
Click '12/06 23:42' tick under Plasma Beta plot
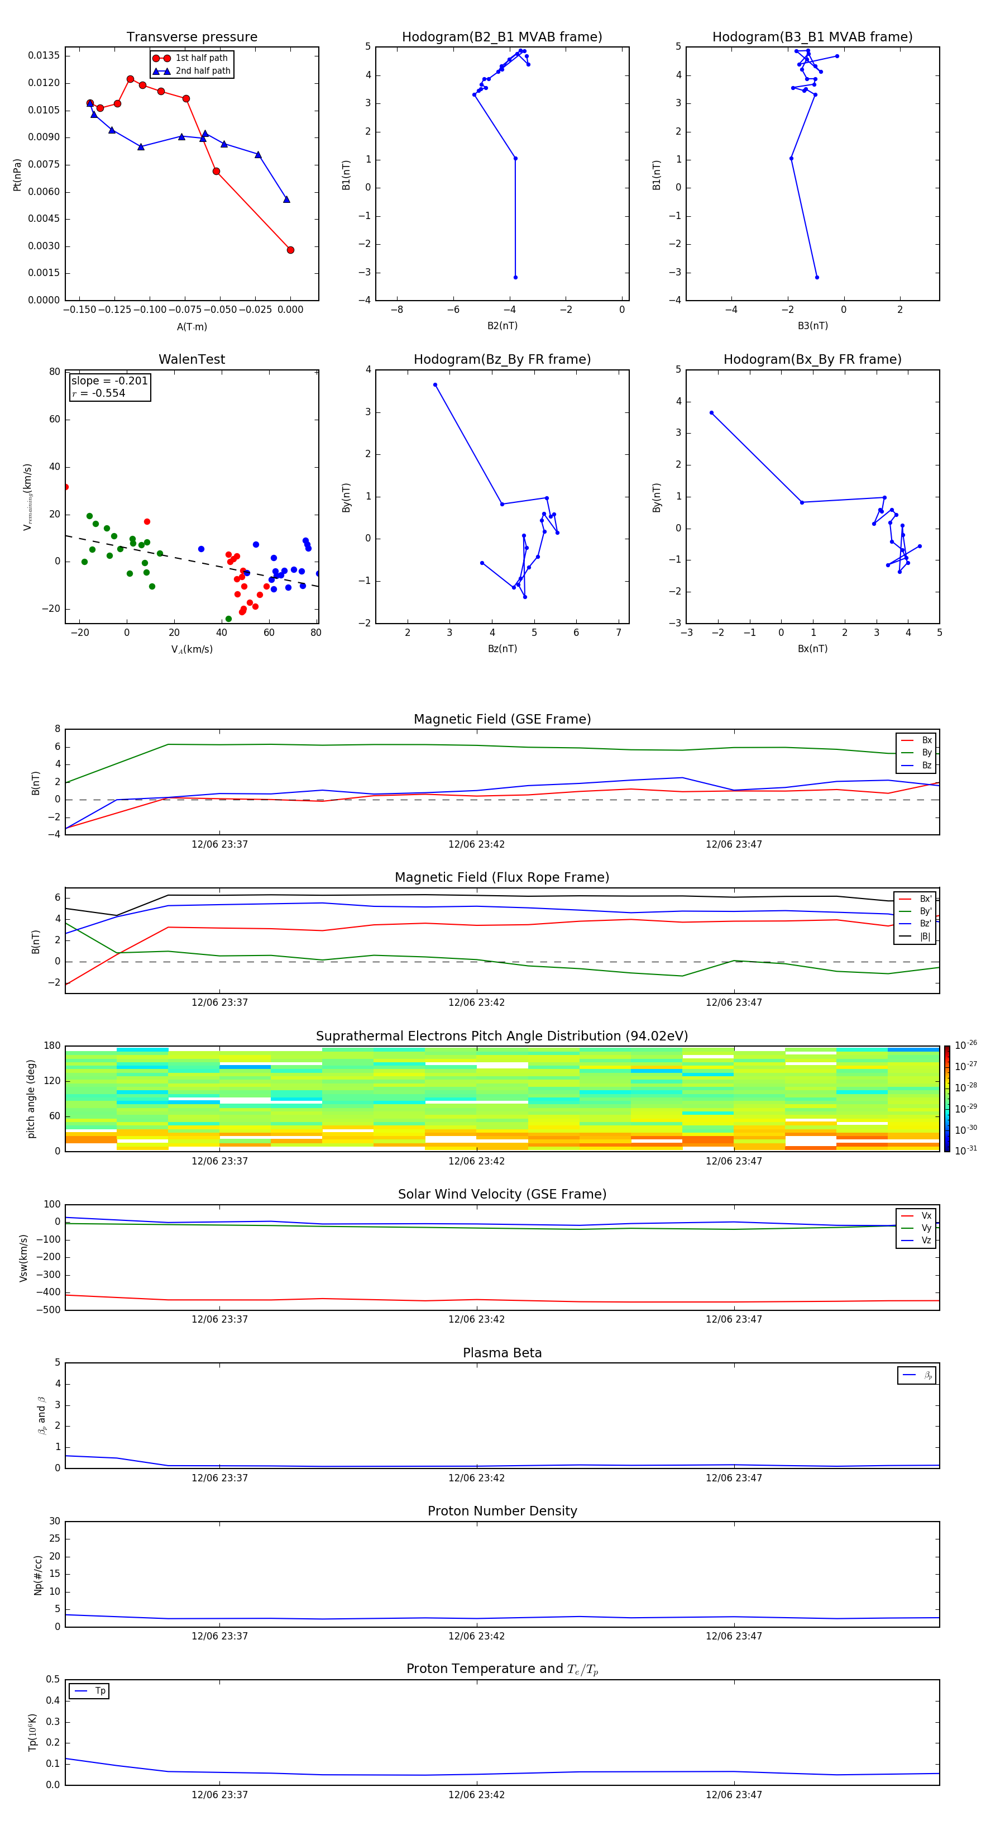pos(476,1477)
